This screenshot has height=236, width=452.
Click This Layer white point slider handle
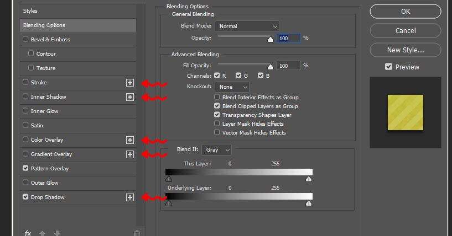coord(309,179)
